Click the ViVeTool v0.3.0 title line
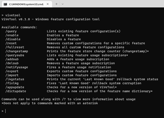 (51, 19)
